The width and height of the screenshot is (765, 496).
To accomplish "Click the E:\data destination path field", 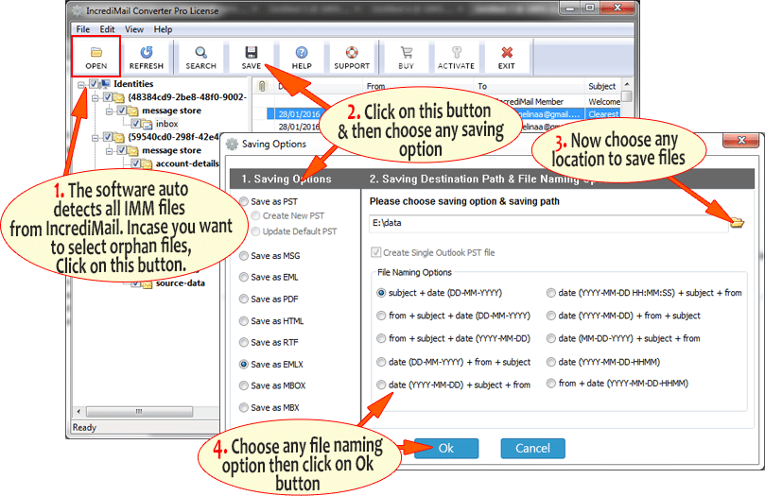I will [548, 223].
